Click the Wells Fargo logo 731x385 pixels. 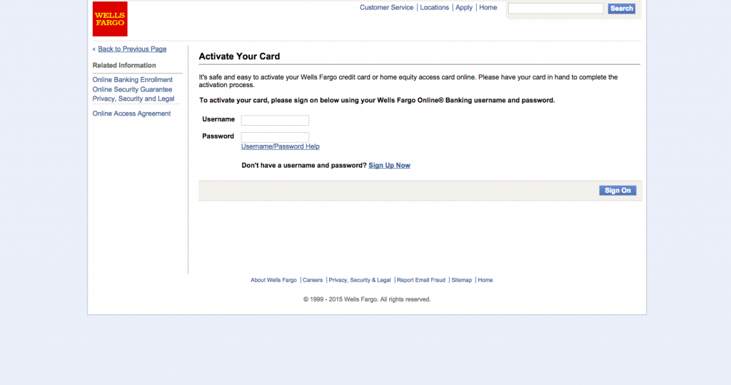(x=110, y=19)
